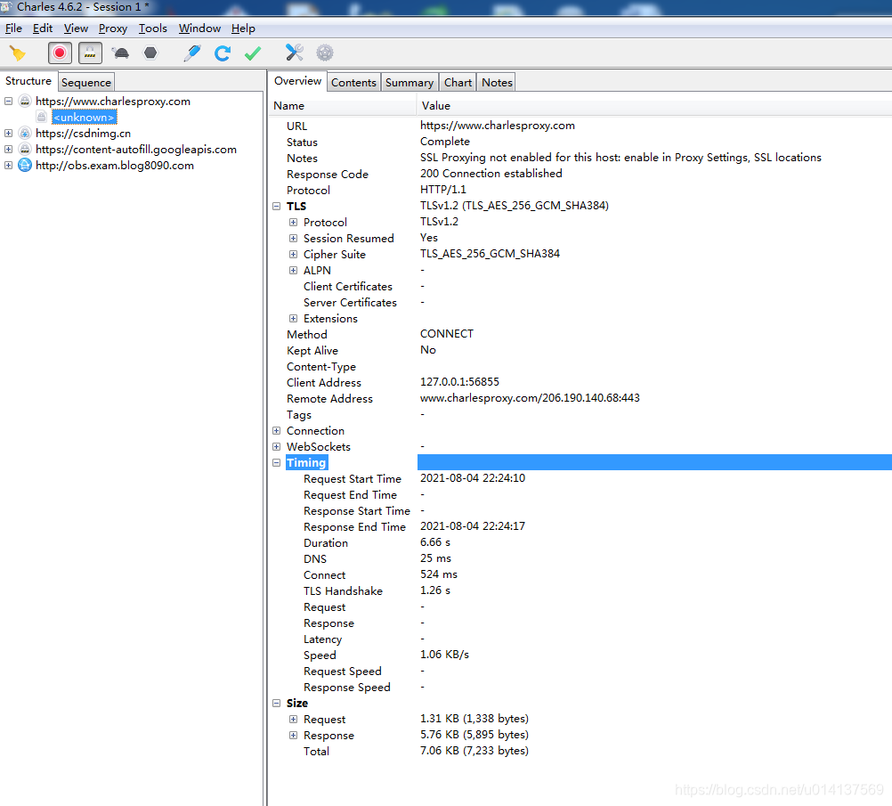Select http://obs.exam.blog8090.com row
The width and height of the screenshot is (892, 806).
[114, 165]
